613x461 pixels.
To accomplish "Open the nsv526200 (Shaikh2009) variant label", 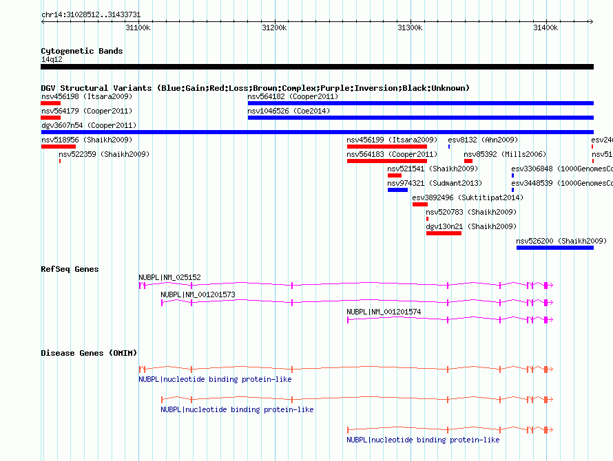I will [561, 241].
